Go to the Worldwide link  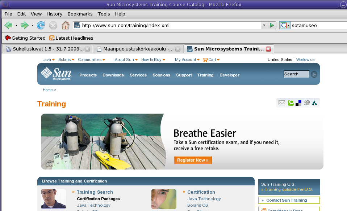tap(305, 60)
